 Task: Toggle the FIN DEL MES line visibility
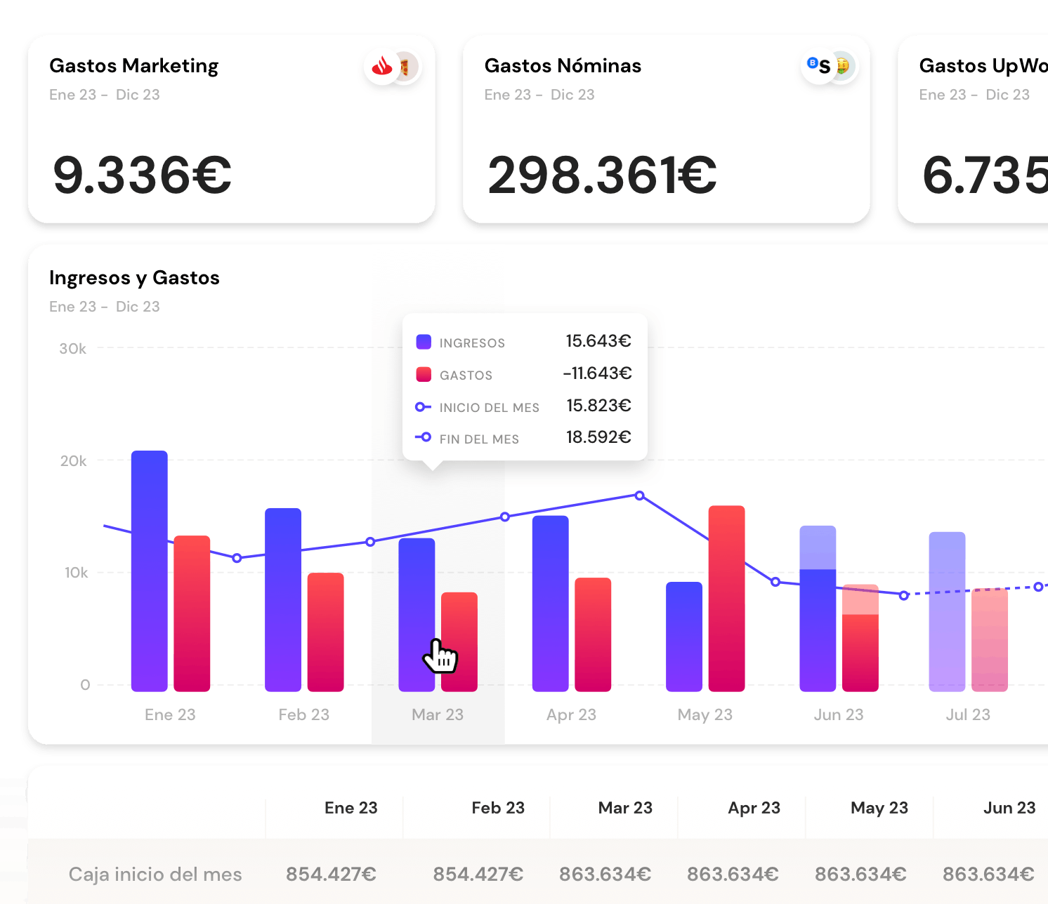(x=479, y=439)
